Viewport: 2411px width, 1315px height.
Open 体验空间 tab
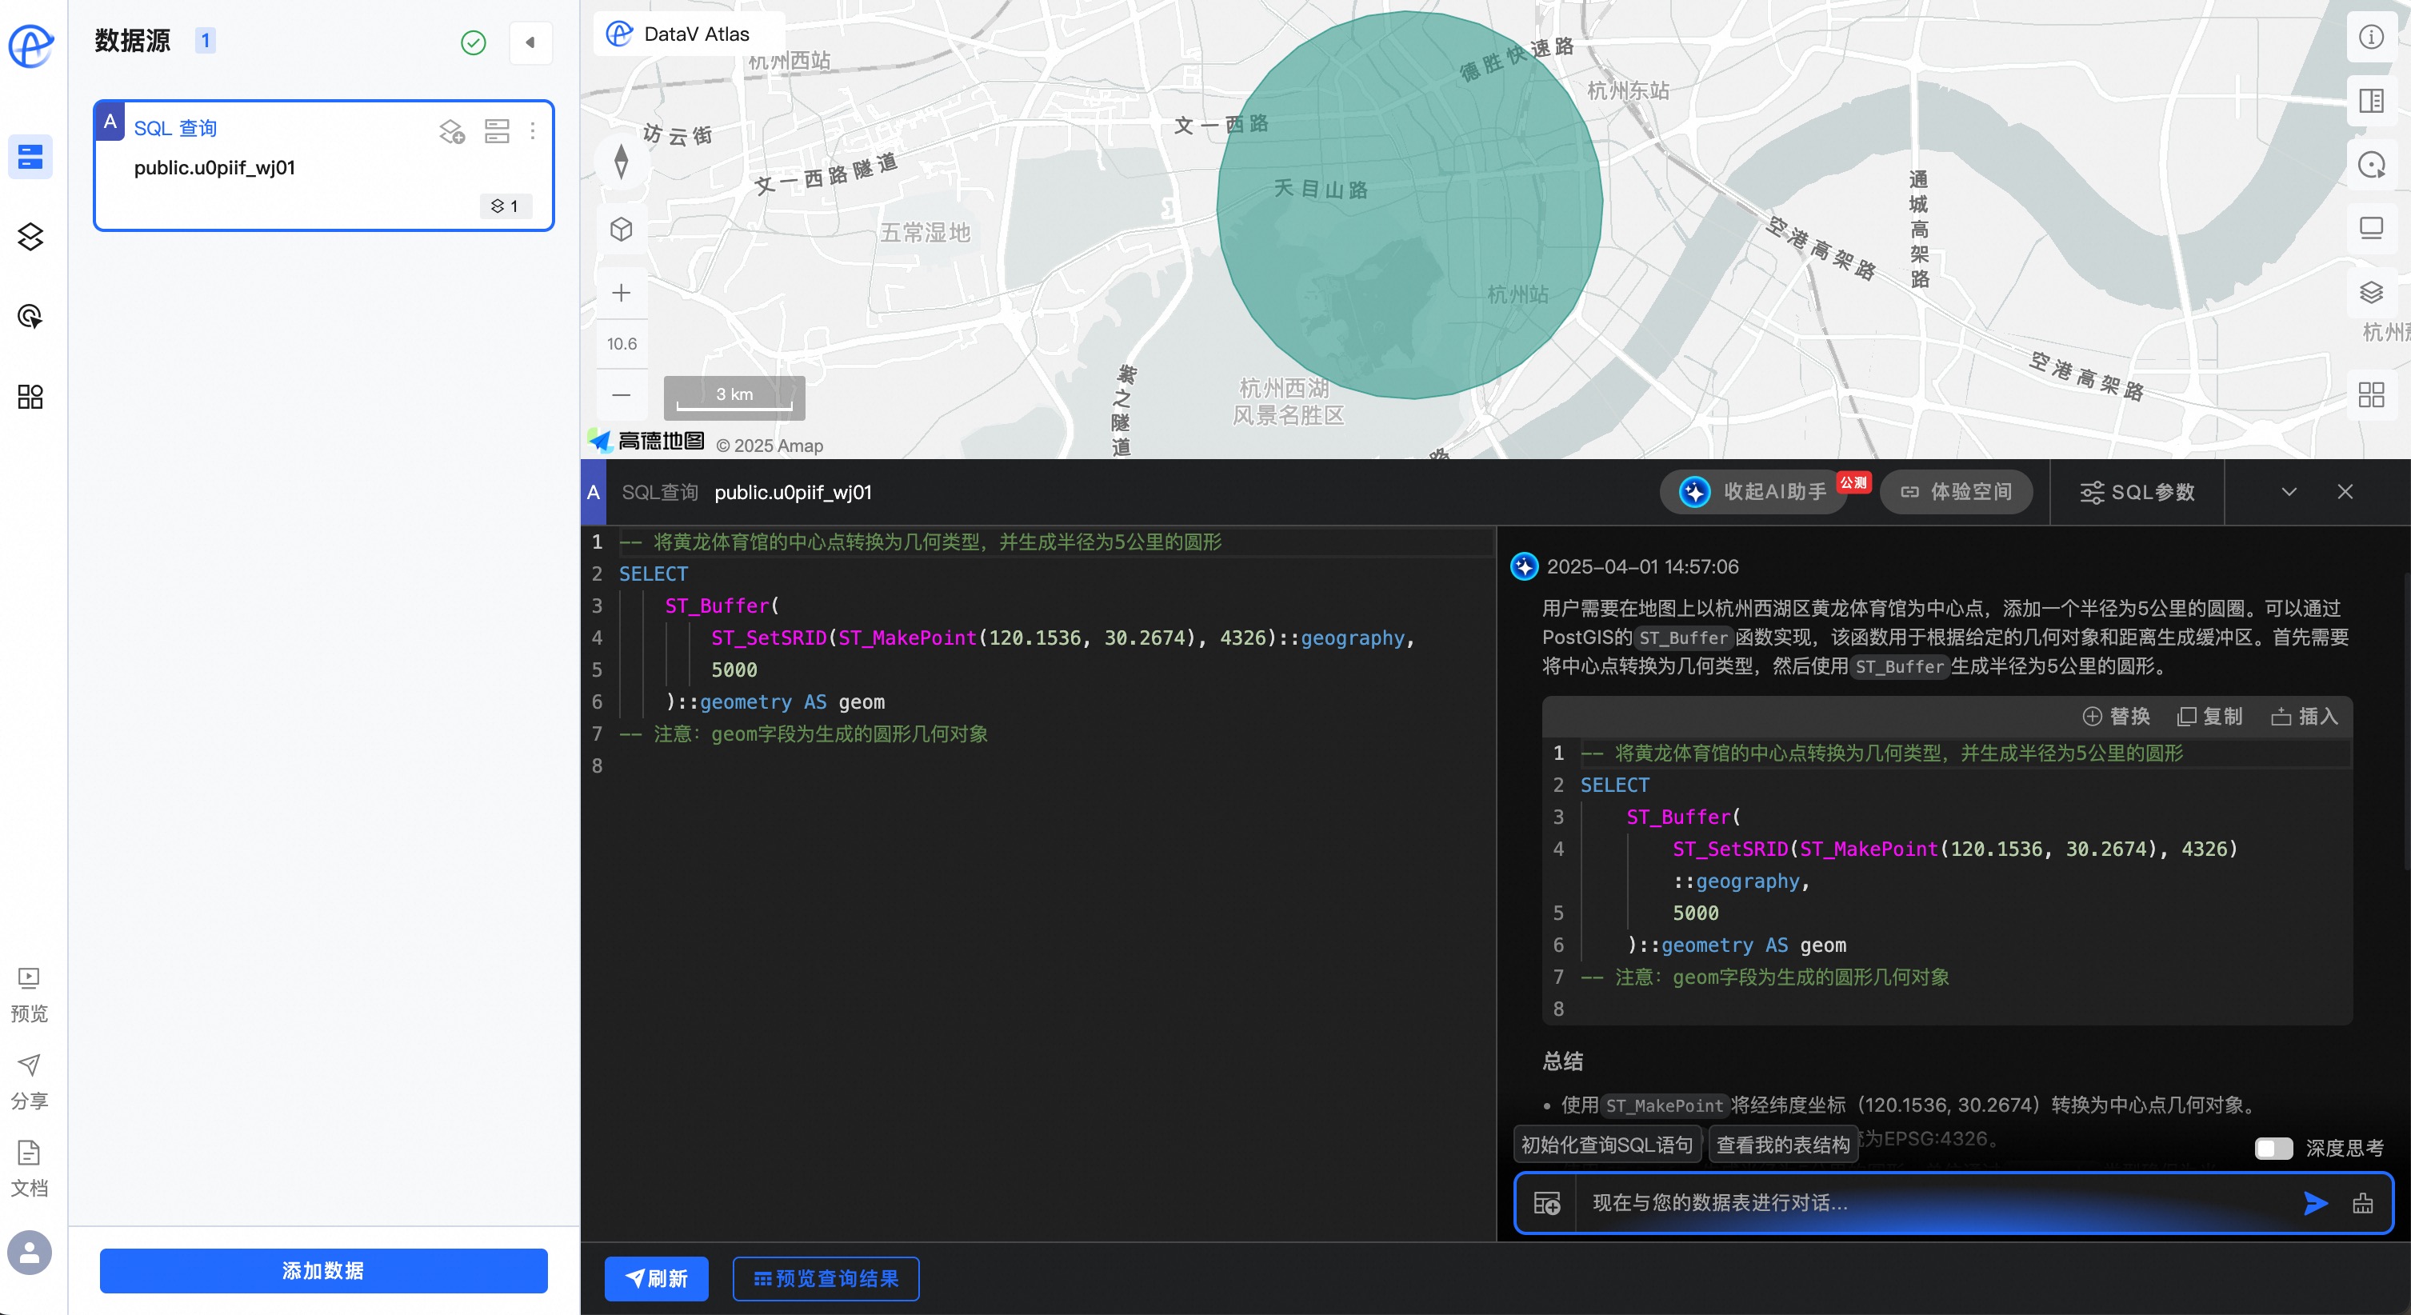[1956, 492]
